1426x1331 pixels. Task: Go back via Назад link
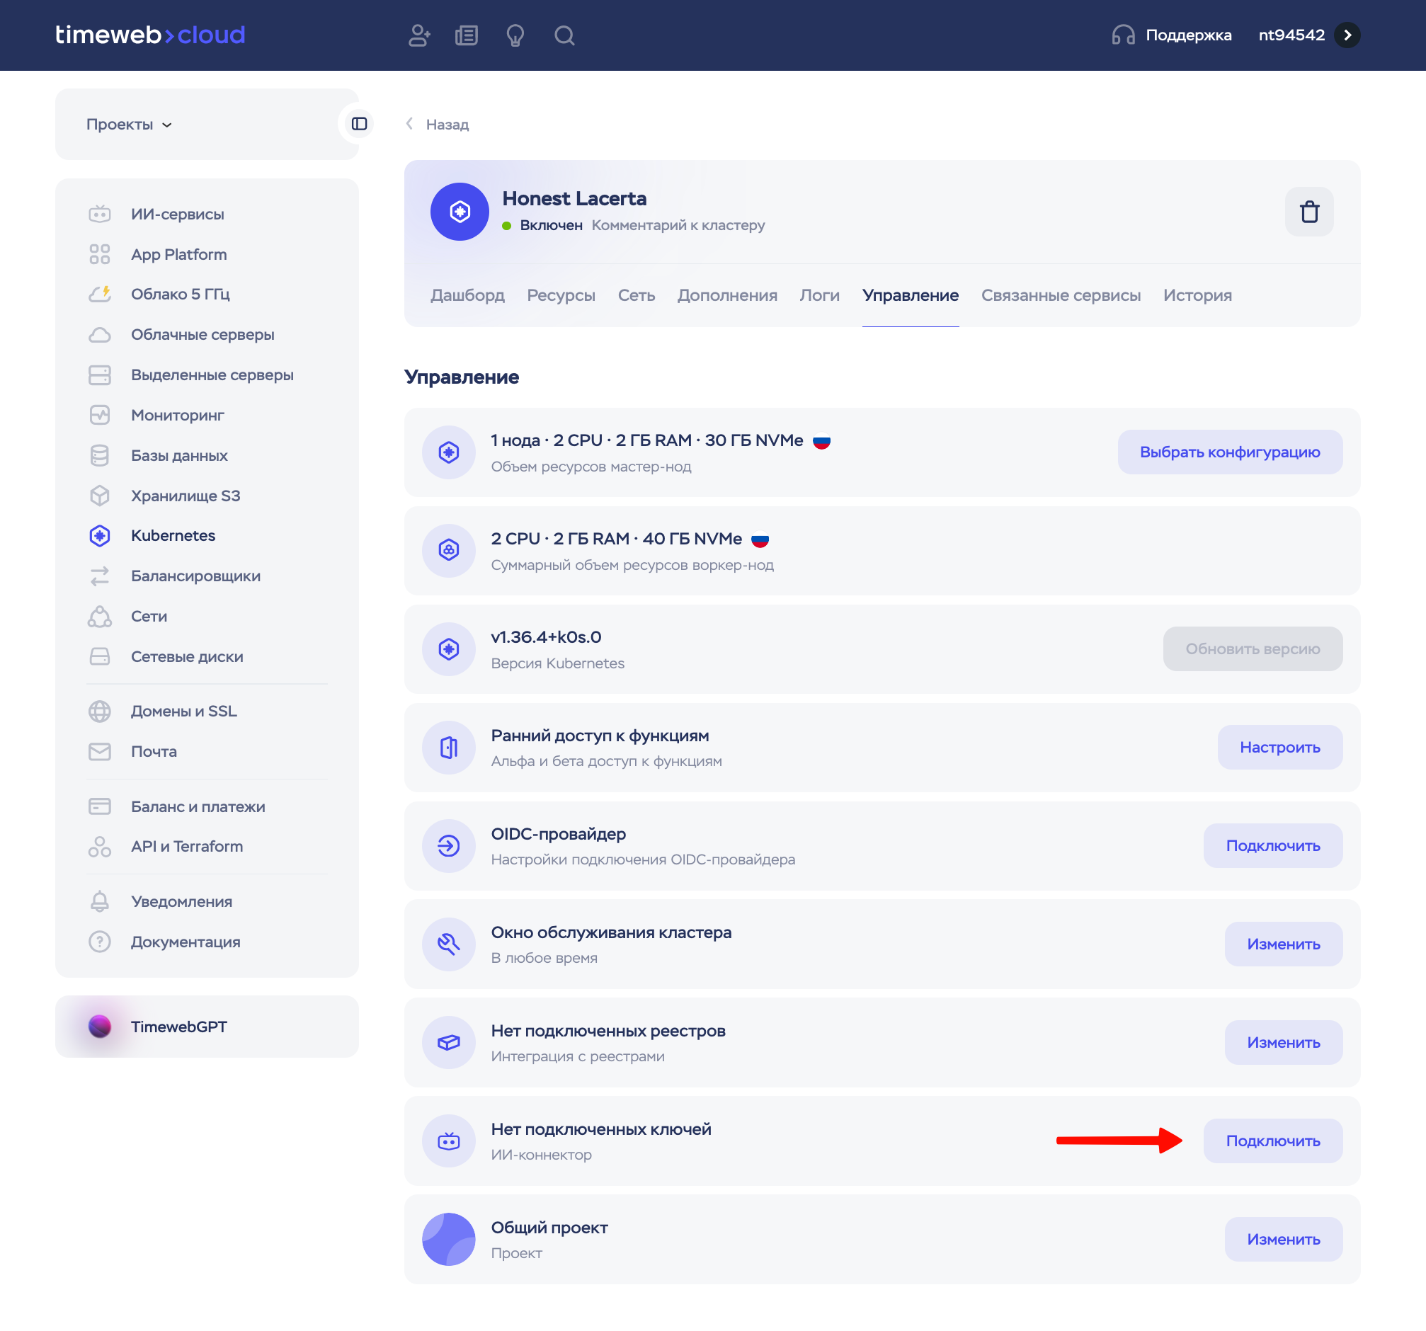click(438, 124)
